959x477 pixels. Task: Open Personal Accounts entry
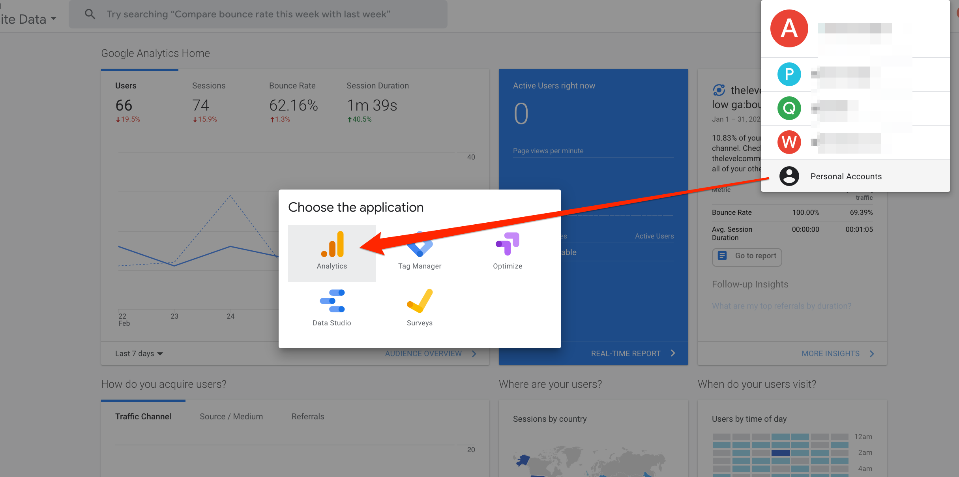(855, 176)
